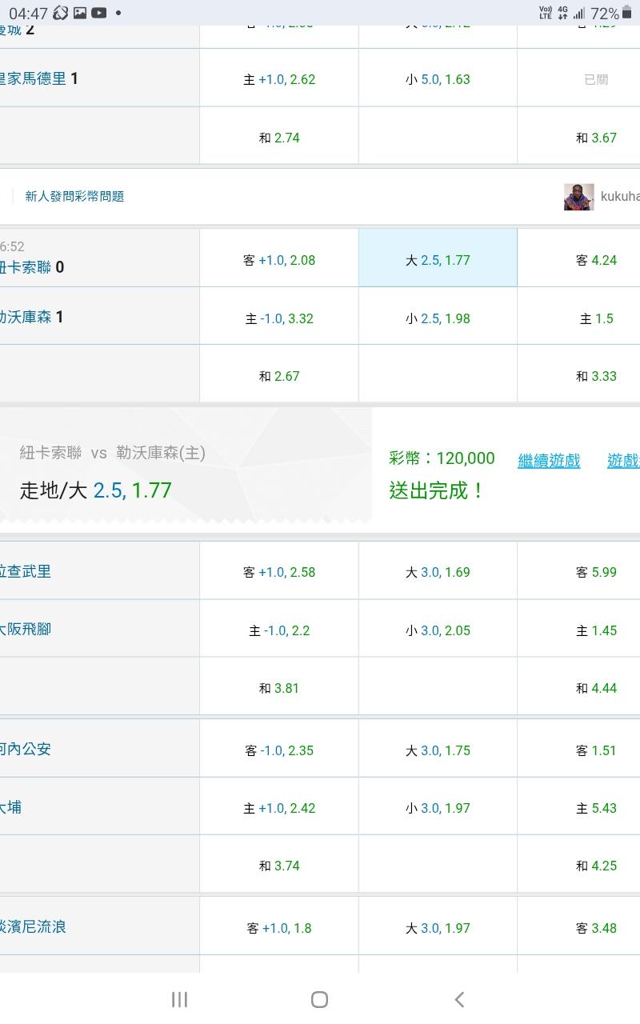
Task: Pick 主 +1.0, 2.42 handicap odds
Action: [279, 808]
